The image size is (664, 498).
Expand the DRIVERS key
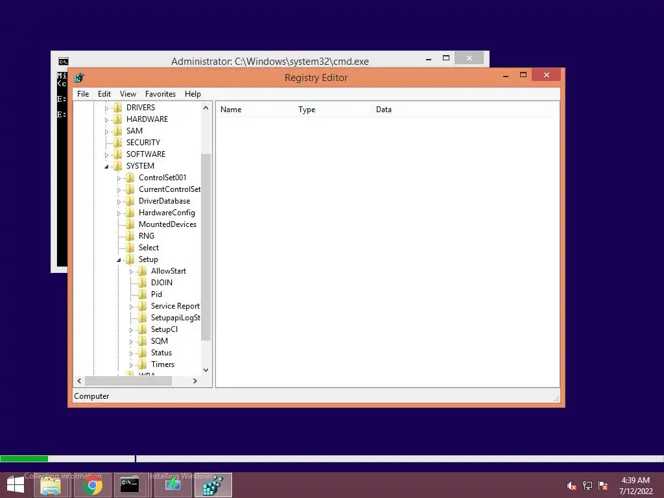click(107, 108)
